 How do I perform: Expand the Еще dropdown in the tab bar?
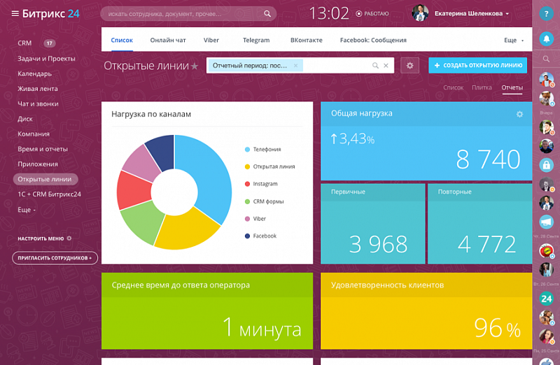[512, 41]
